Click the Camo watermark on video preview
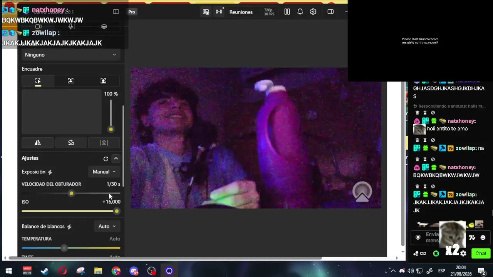The image size is (493, 277). click(x=362, y=192)
